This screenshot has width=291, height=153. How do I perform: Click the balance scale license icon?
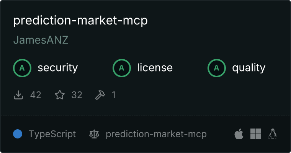tap(94, 134)
